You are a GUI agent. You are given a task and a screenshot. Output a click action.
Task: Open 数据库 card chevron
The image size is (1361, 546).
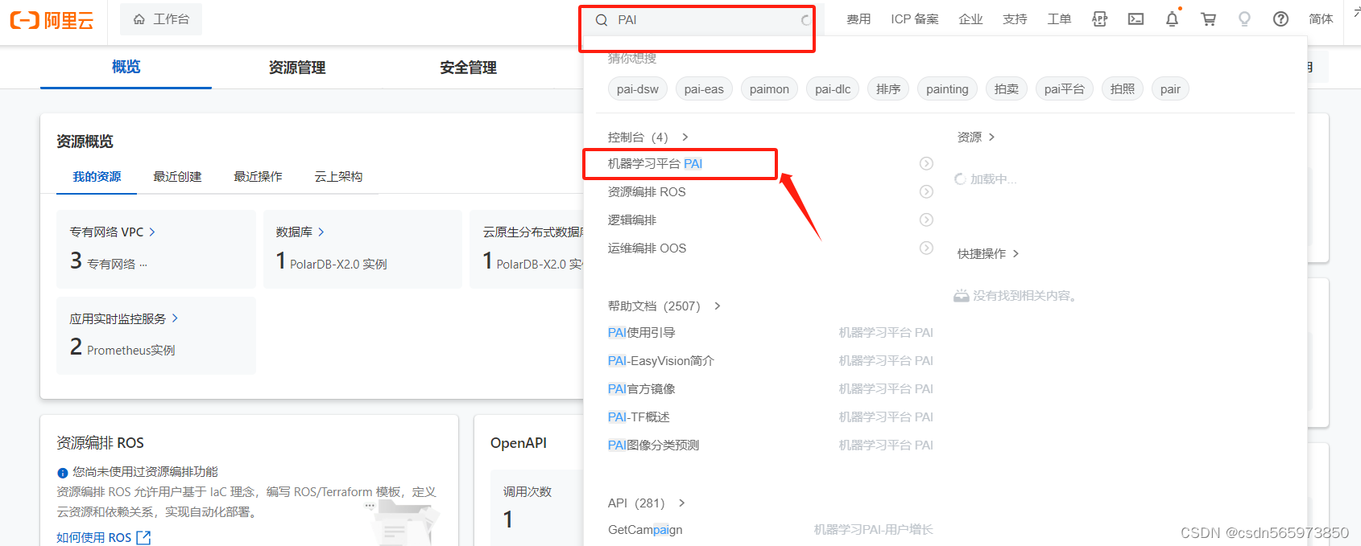click(x=321, y=232)
